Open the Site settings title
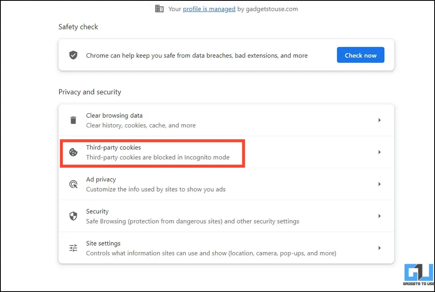This screenshot has width=435, height=292. coord(103,243)
